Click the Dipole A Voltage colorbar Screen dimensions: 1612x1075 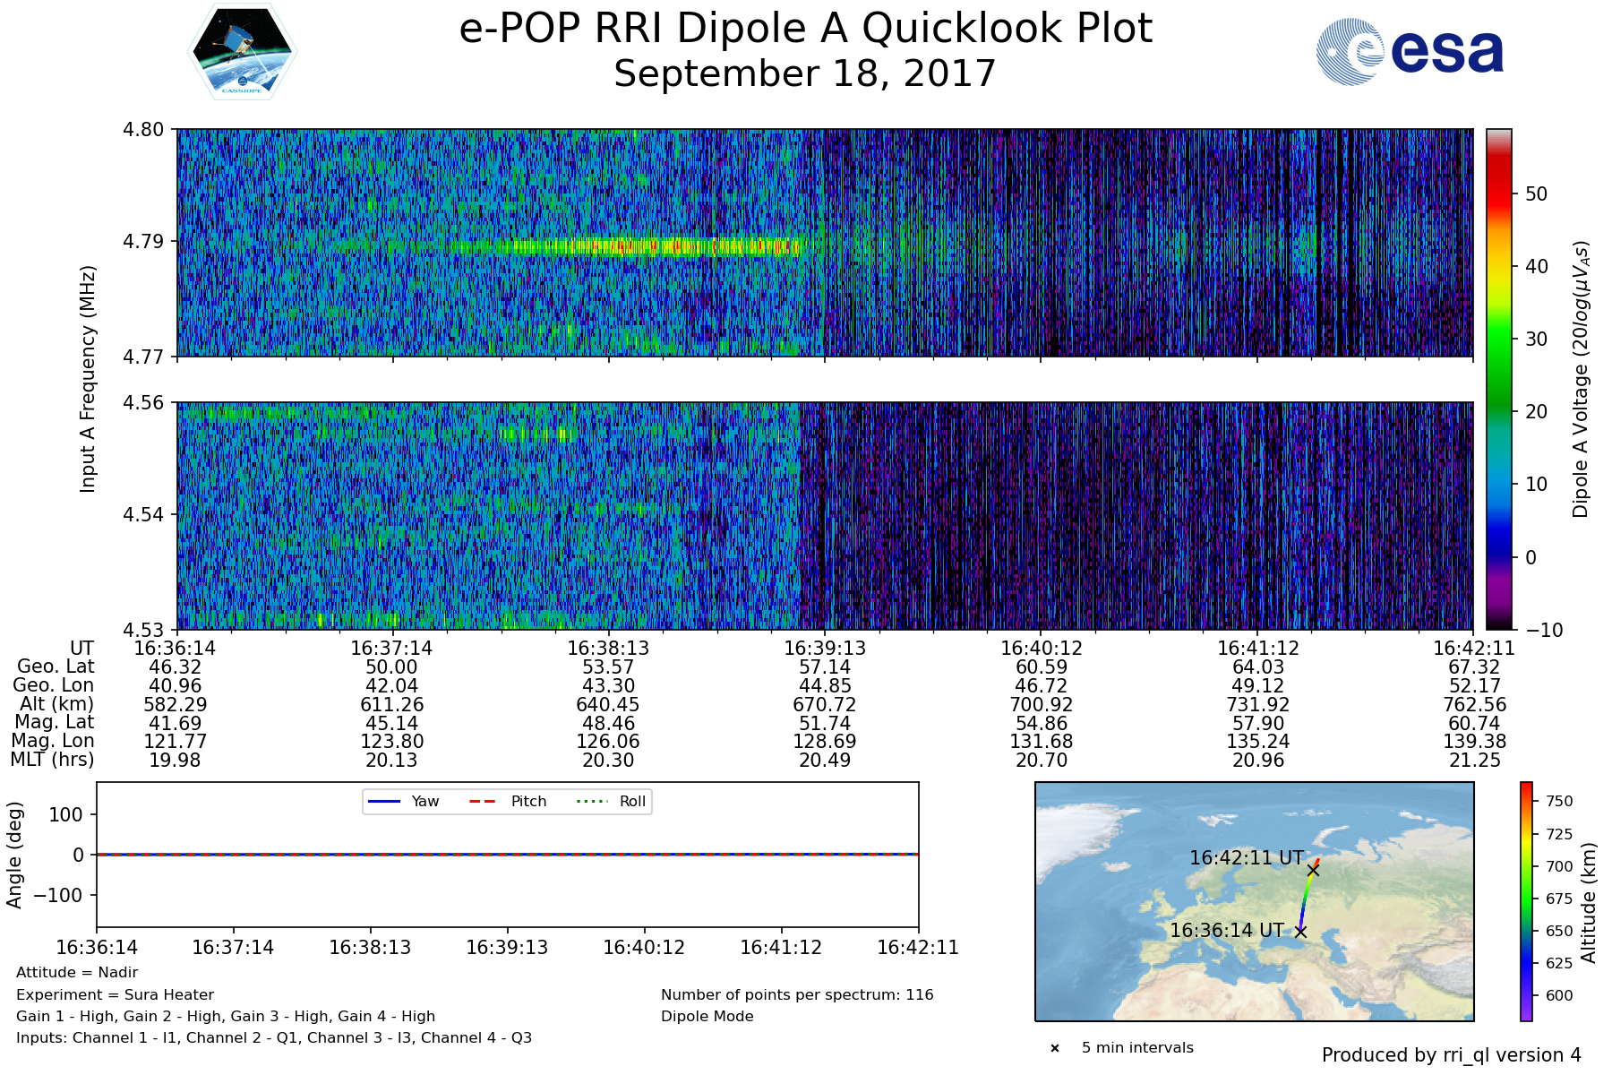pos(1498,379)
